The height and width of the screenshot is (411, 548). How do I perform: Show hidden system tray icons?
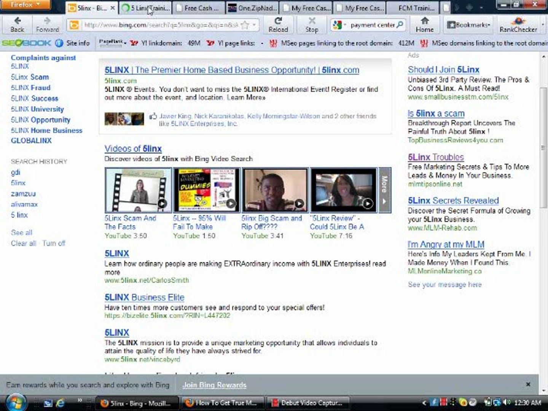pyautogui.click(x=424, y=403)
